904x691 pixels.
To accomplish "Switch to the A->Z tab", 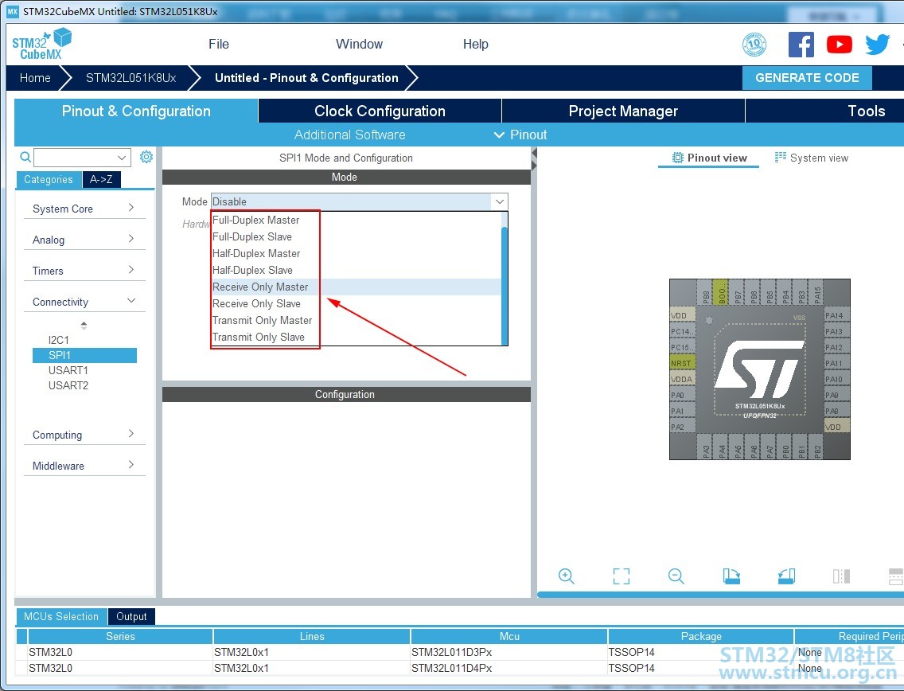I will tap(102, 179).
